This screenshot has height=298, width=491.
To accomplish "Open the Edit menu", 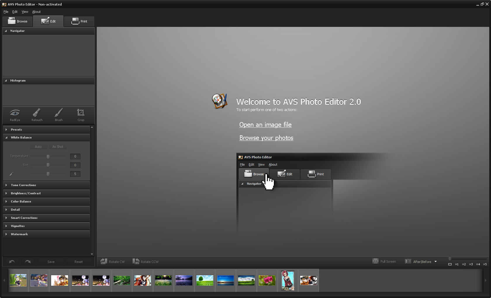I will pyautogui.click(x=15, y=12).
